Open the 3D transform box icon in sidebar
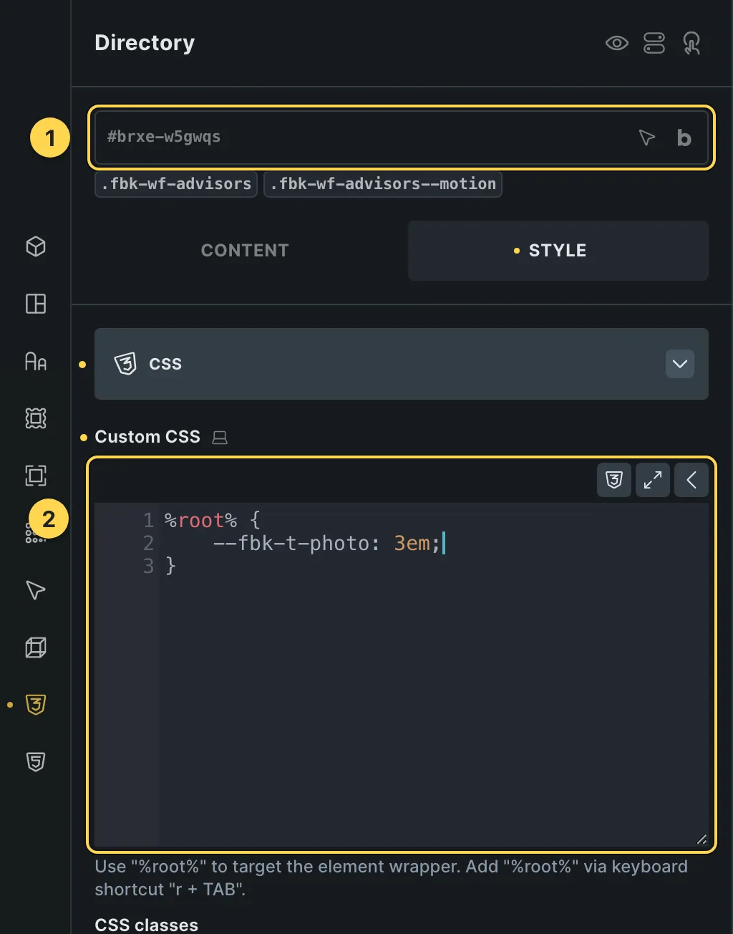 36,647
